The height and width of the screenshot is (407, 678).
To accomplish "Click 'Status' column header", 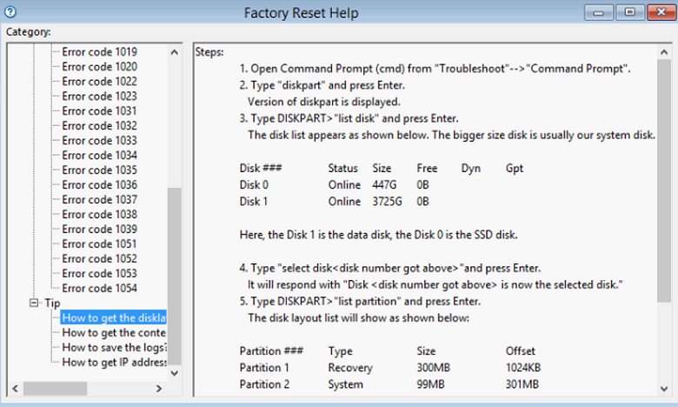I will [x=342, y=168].
